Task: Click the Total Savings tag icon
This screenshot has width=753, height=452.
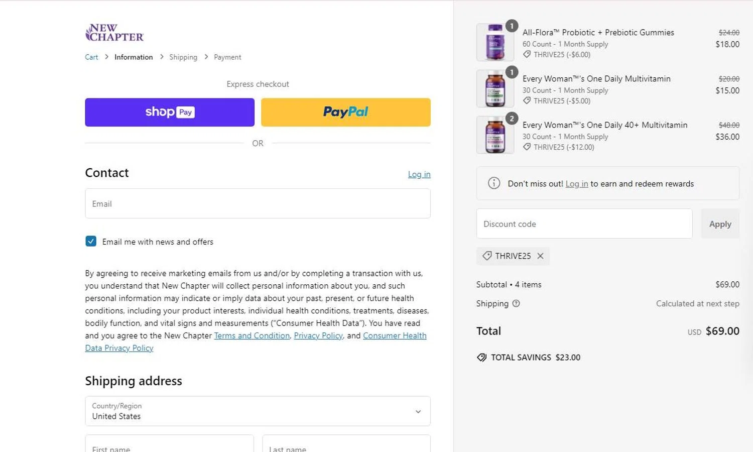Action: coord(481,358)
